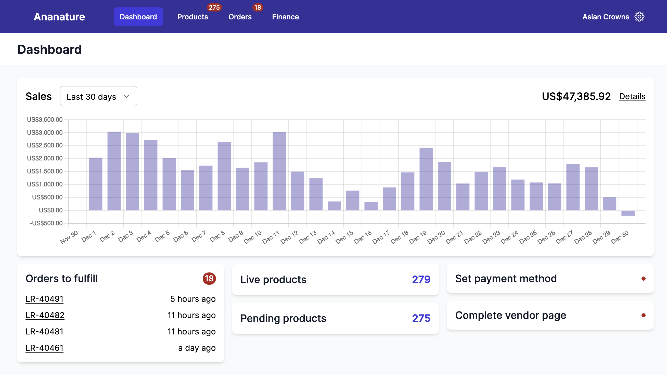Expand the Complete vendor page section
Screen dimensions: 667x375
click(x=548, y=315)
